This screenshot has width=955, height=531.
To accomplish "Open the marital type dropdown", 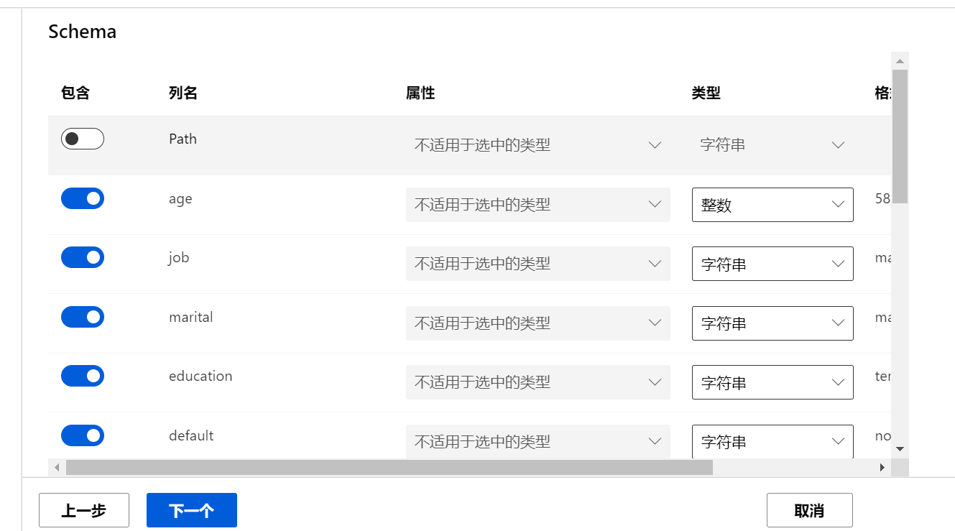I will point(772,323).
